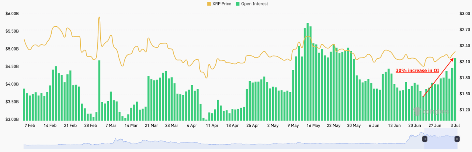Viewport: 472px width, 152px height.
Task: Click the XRP price spike peak near 28 Feb
Action: tap(99, 18)
